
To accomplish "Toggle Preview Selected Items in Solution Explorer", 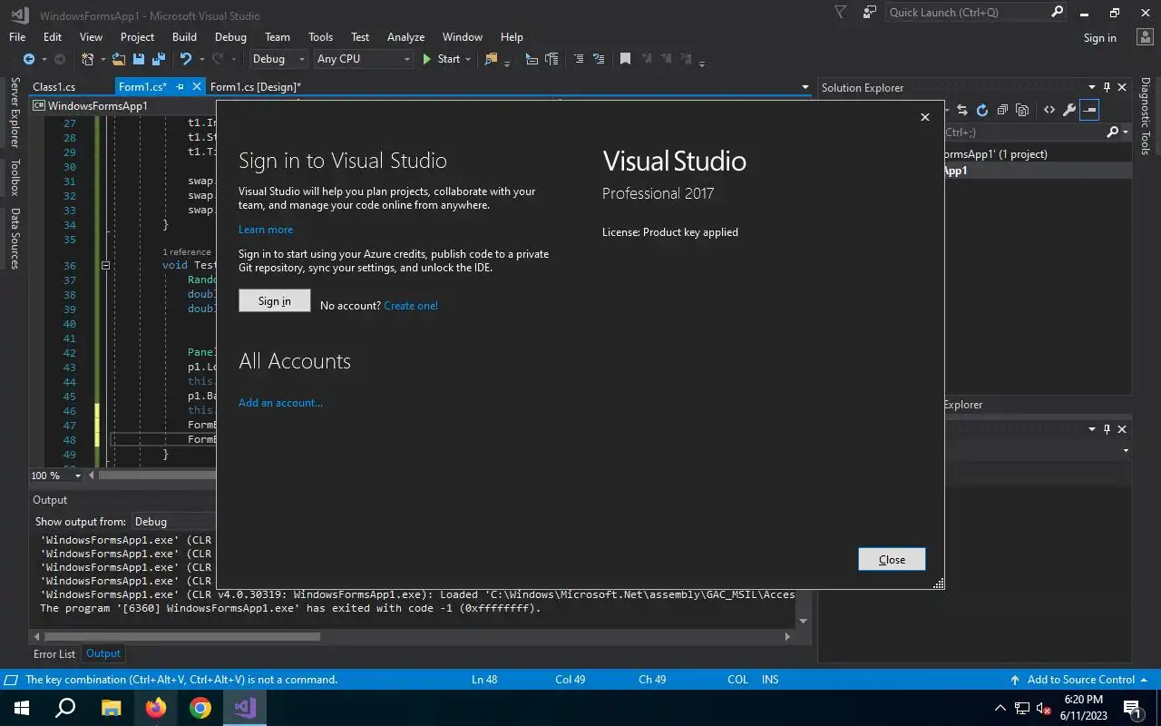I will pos(1089,110).
